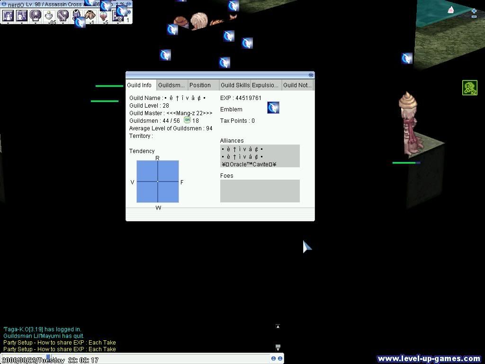
Task: Open the Expulsion tab
Action: tap(265, 85)
